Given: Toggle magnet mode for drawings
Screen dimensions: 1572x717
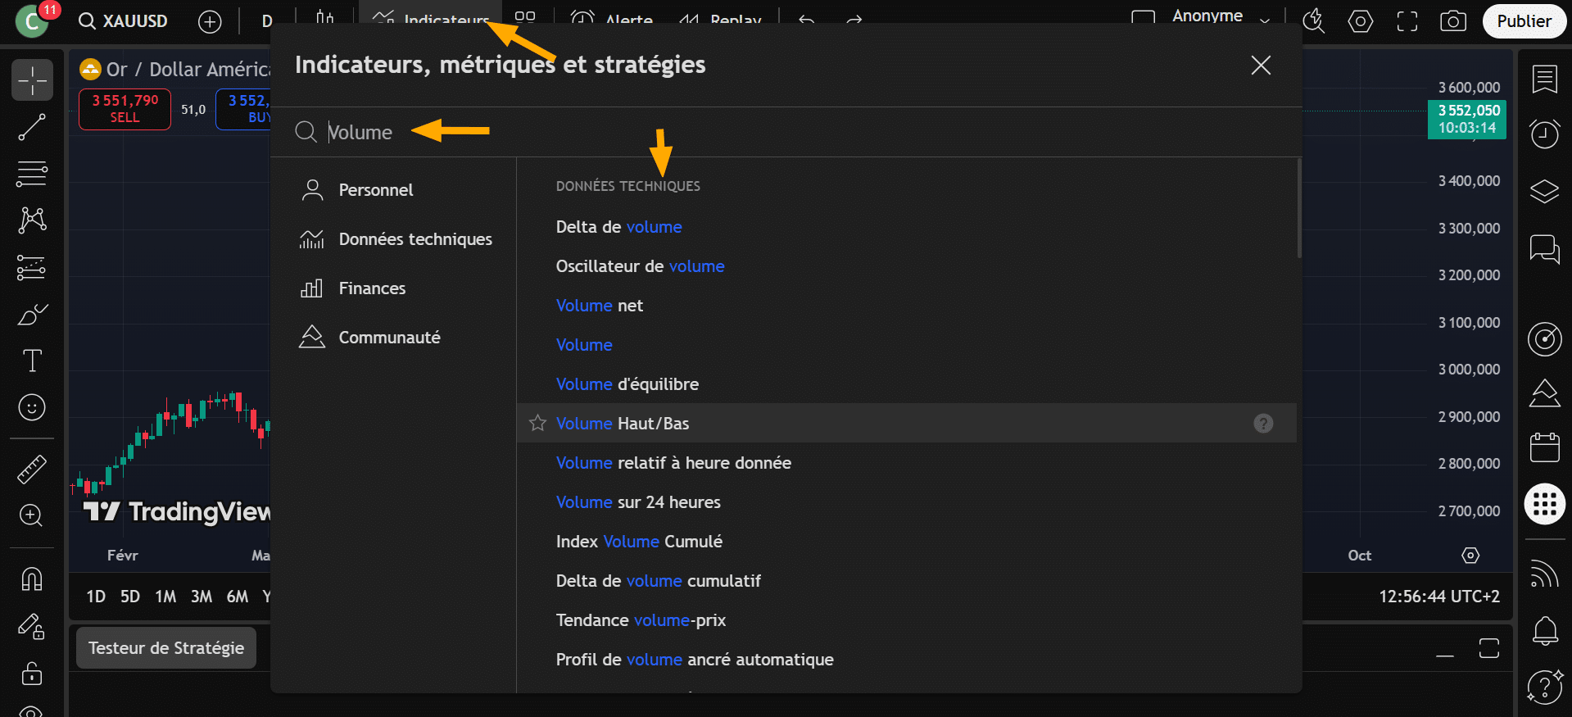Looking at the screenshot, I should click(33, 579).
